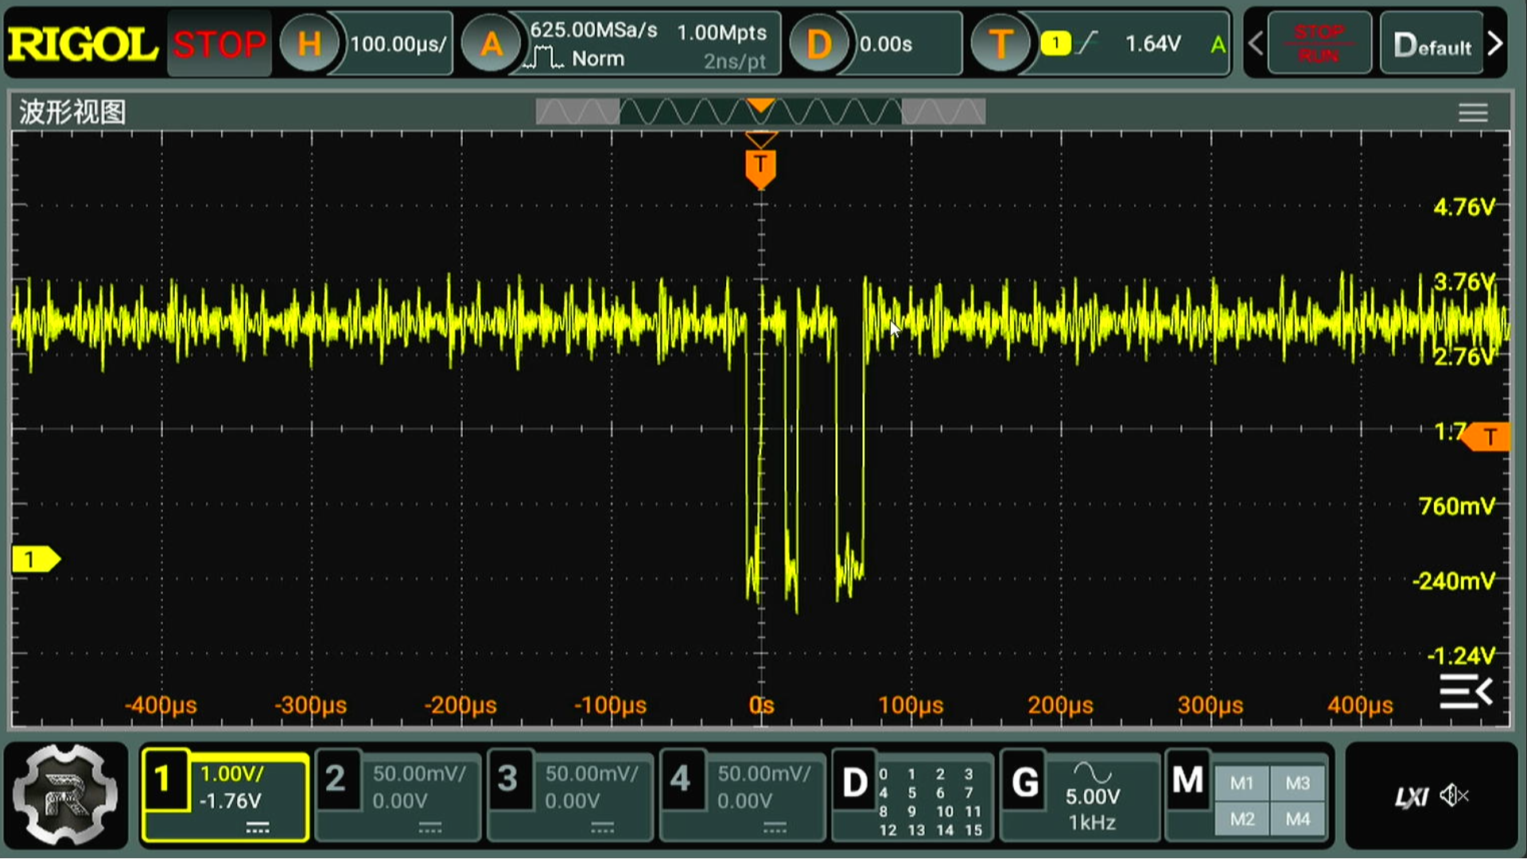Viewport: 1527px width, 859px height.
Task: Expand the right chevron next to Default
Action: [x=1498, y=44]
